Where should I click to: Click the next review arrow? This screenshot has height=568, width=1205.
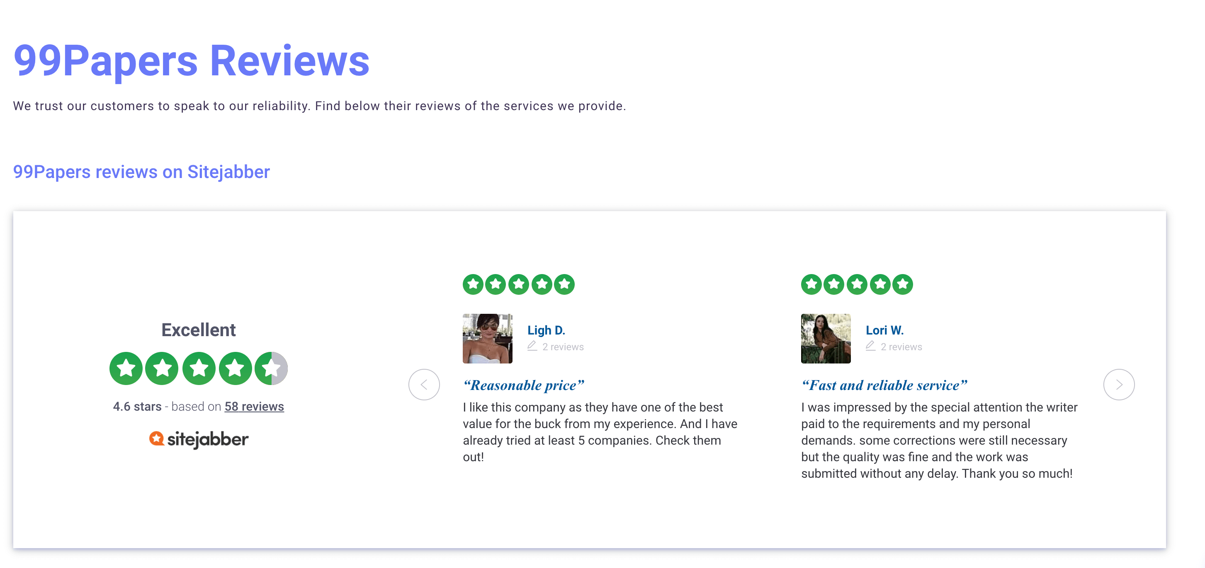pos(1118,385)
